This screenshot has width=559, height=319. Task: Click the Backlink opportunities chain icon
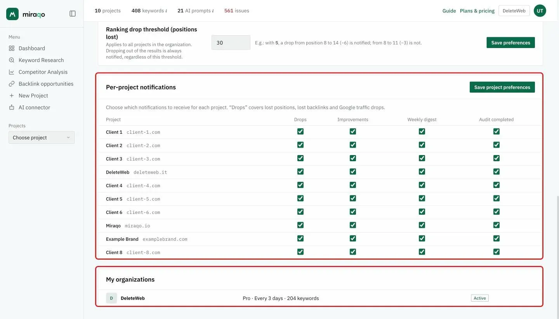pyautogui.click(x=12, y=84)
